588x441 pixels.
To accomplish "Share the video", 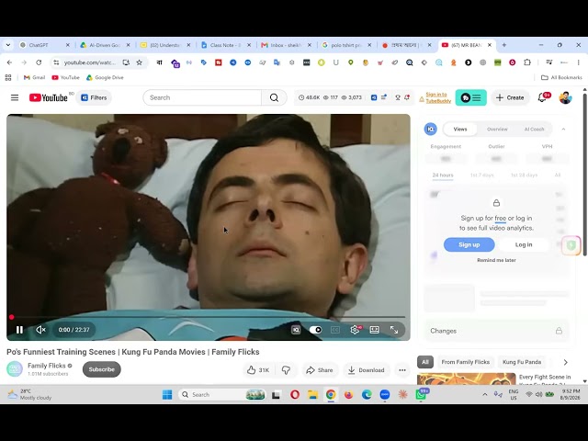I will (320, 370).
